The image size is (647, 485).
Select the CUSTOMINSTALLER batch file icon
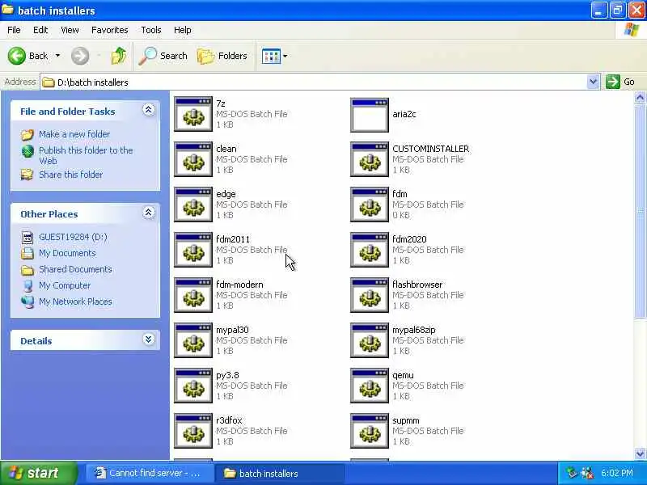[x=370, y=159]
